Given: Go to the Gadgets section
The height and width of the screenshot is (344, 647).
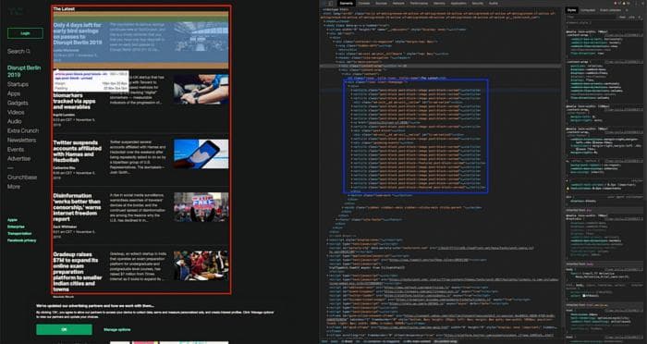Looking at the screenshot, I should click(x=18, y=103).
